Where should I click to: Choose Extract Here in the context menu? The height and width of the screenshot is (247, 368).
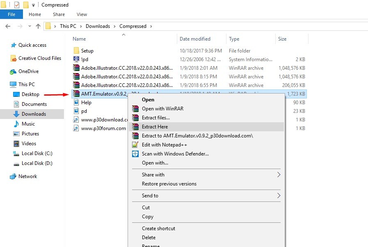click(206, 127)
